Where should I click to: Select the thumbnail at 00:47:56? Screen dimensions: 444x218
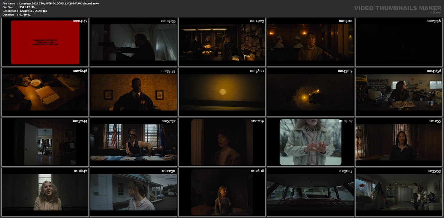point(399,92)
